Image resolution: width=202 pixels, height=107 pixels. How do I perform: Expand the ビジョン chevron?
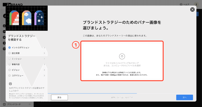tap(44, 70)
